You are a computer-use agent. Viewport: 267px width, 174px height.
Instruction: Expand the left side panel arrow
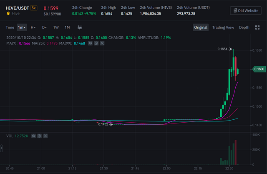1,148
